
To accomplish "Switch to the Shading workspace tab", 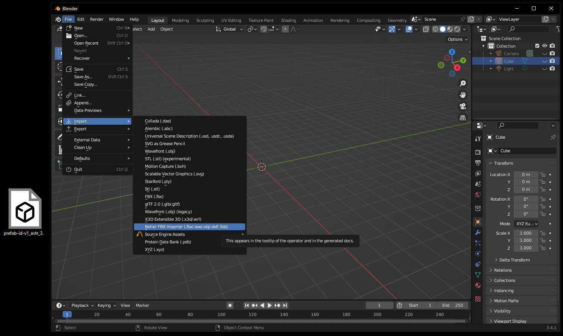I will (288, 20).
